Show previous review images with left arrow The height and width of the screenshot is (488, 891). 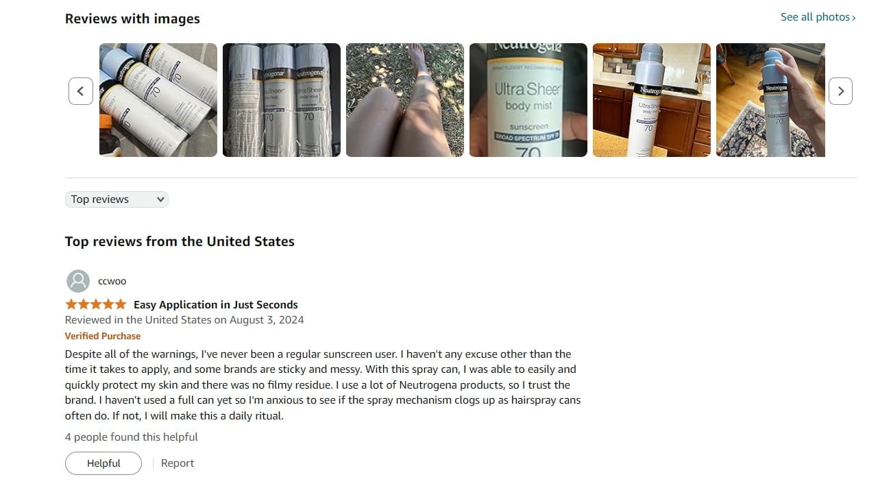81,91
